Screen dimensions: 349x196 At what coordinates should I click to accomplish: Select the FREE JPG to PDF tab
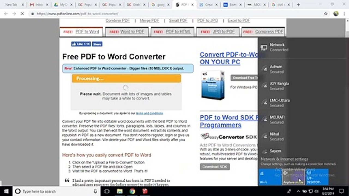[x=218, y=32]
